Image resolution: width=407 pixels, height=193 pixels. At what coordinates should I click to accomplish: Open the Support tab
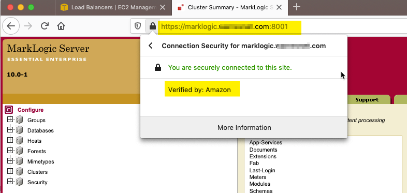367,100
